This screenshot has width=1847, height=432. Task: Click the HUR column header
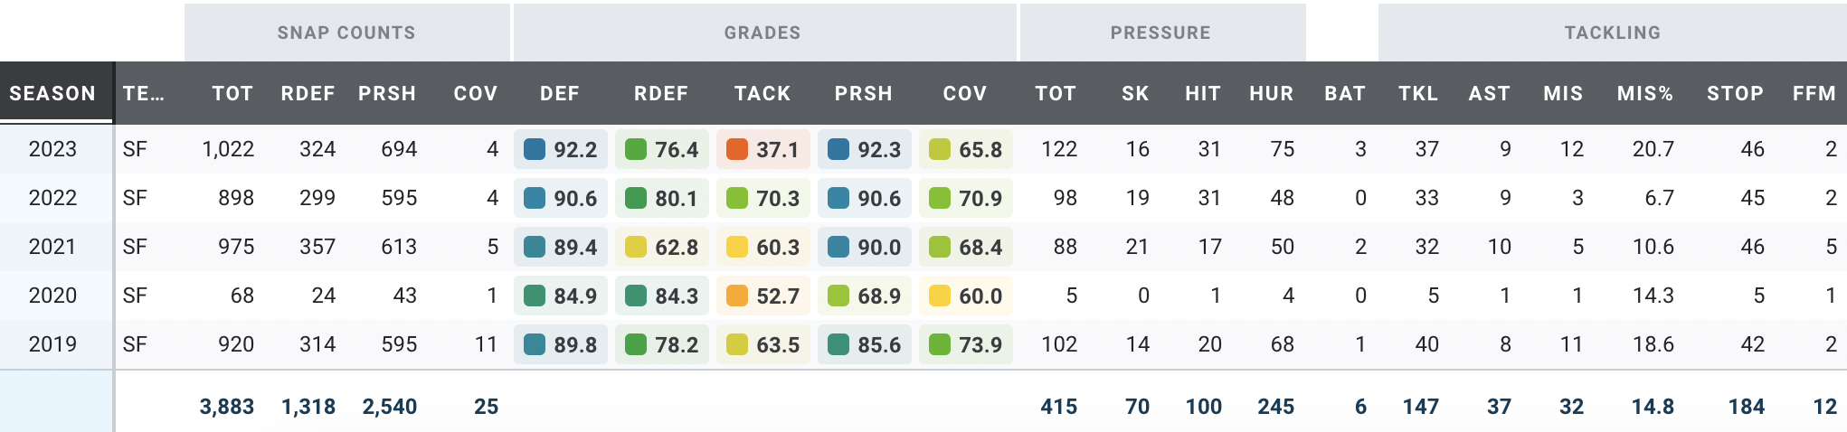(1272, 93)
